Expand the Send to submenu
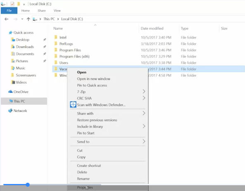The width and height of the screenshot is (245, 191). [x=144, y=141]
